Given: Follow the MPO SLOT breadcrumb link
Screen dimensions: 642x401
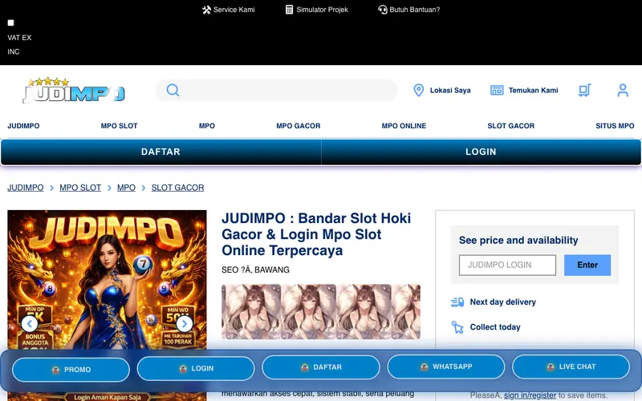Looking at the screenshot, I should tap(80, 188).
